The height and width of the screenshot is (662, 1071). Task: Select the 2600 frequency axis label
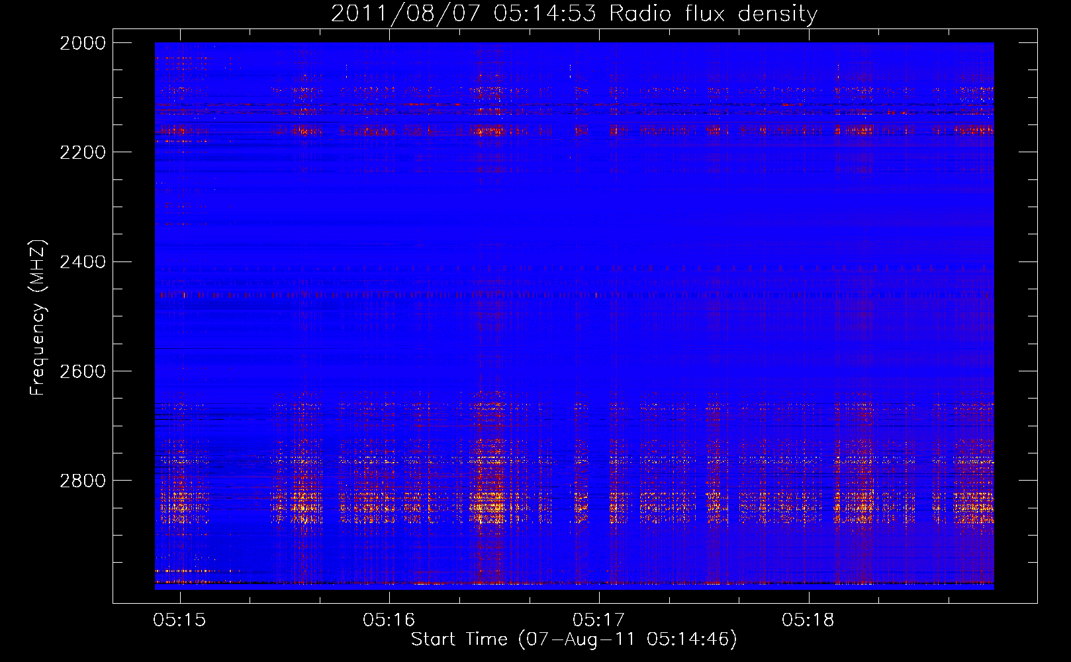coord(83,371)
